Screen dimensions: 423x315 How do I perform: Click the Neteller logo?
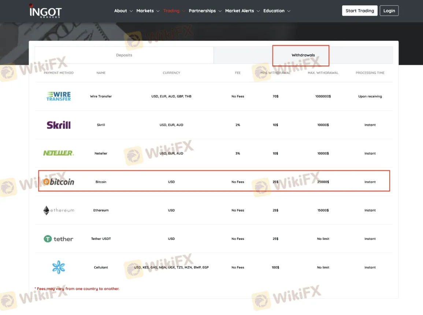click(x=59, y=153)
